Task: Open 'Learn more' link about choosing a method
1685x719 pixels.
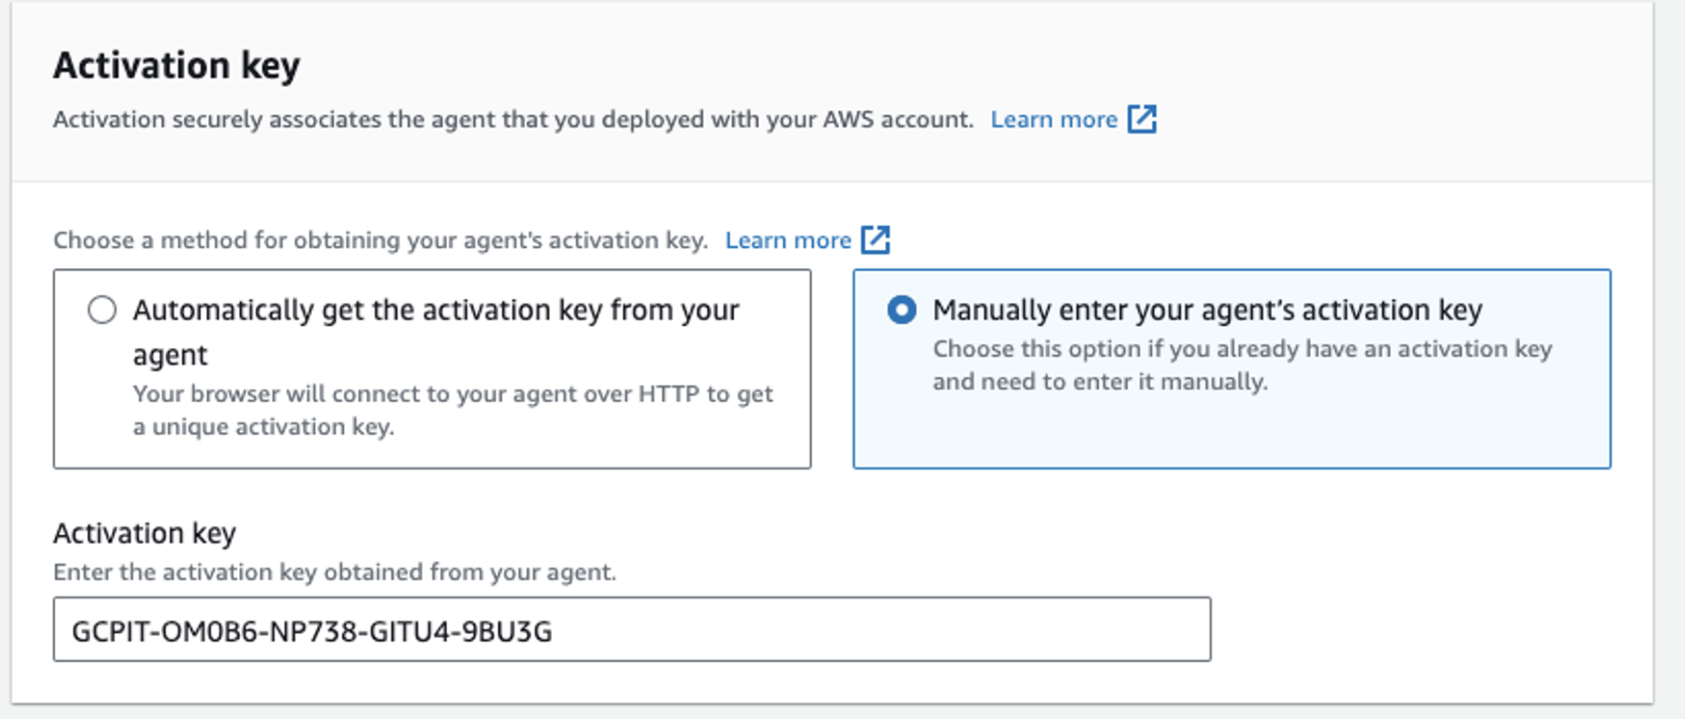Action: [x=787, y=241]
